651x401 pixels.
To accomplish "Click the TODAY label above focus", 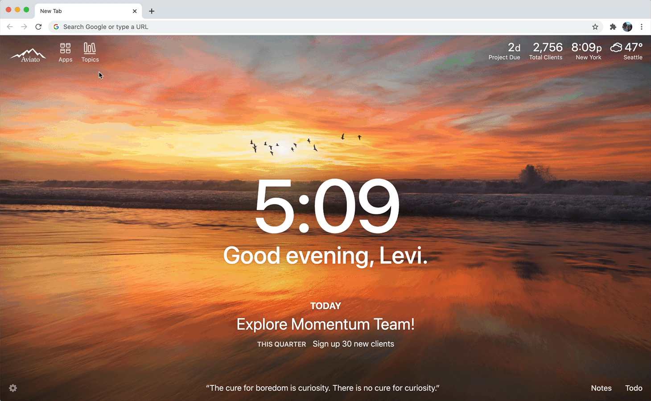I will coord(325,306).
